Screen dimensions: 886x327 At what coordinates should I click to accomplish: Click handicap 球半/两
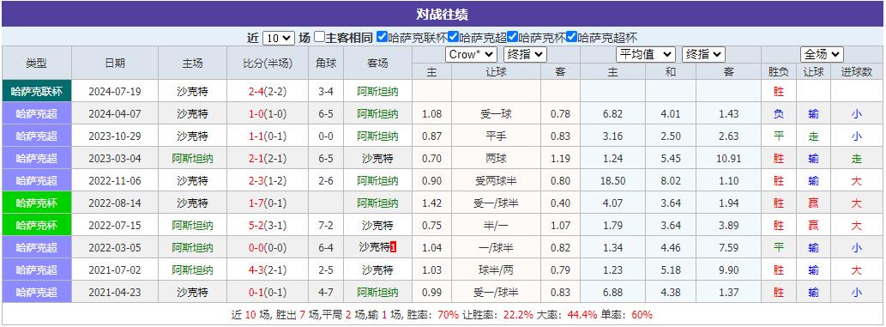point(496,269)
